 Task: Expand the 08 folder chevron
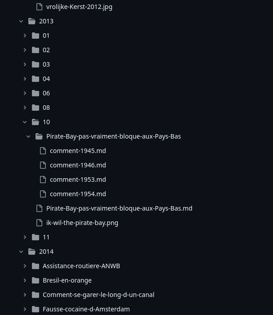click(x=25, y=108)
